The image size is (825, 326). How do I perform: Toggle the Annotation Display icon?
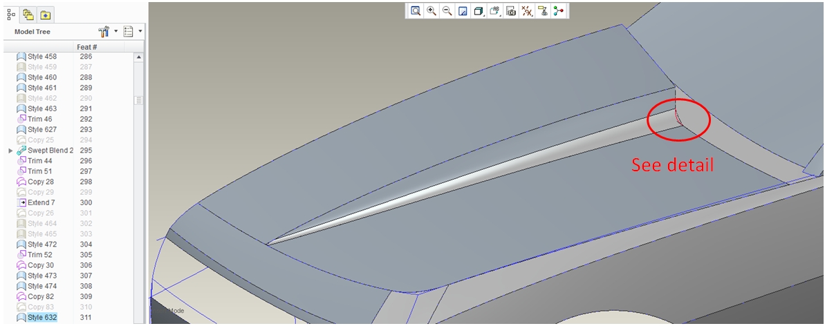pos(542,11)
